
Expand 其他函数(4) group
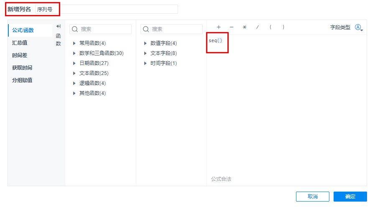click(74, 93)
